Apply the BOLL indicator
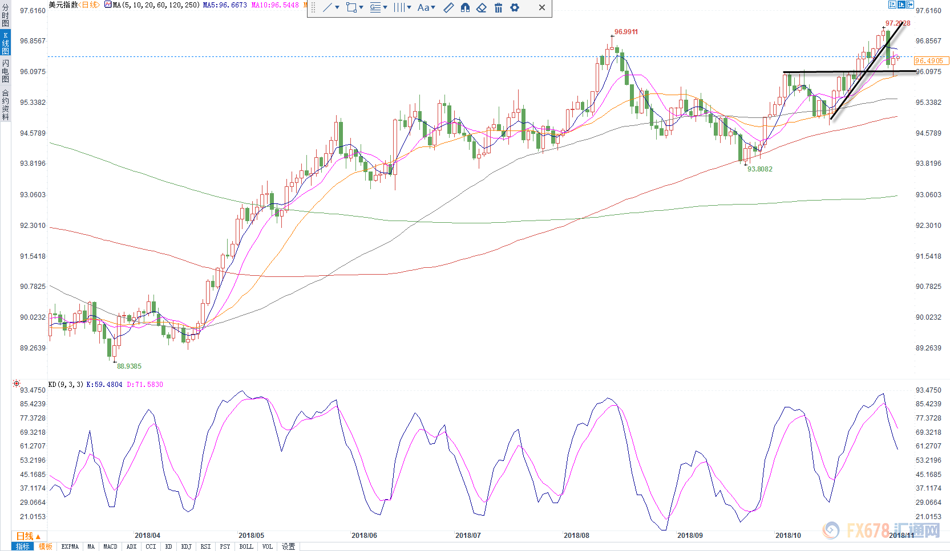 246,546
